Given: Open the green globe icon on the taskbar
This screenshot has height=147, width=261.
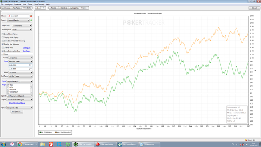Looking at the screenshot, I should pyautogui.click(x=68, y=144).
